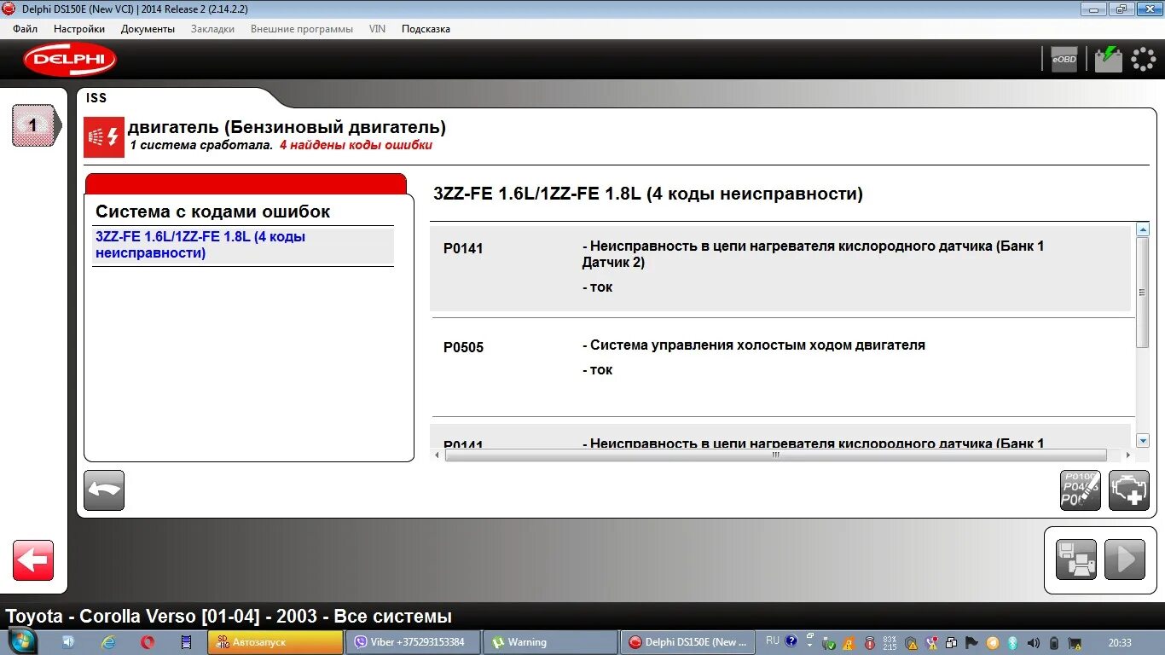Open the volume speaker tray icon
Screen dimensions: 1165x655
pos(1033,642)
